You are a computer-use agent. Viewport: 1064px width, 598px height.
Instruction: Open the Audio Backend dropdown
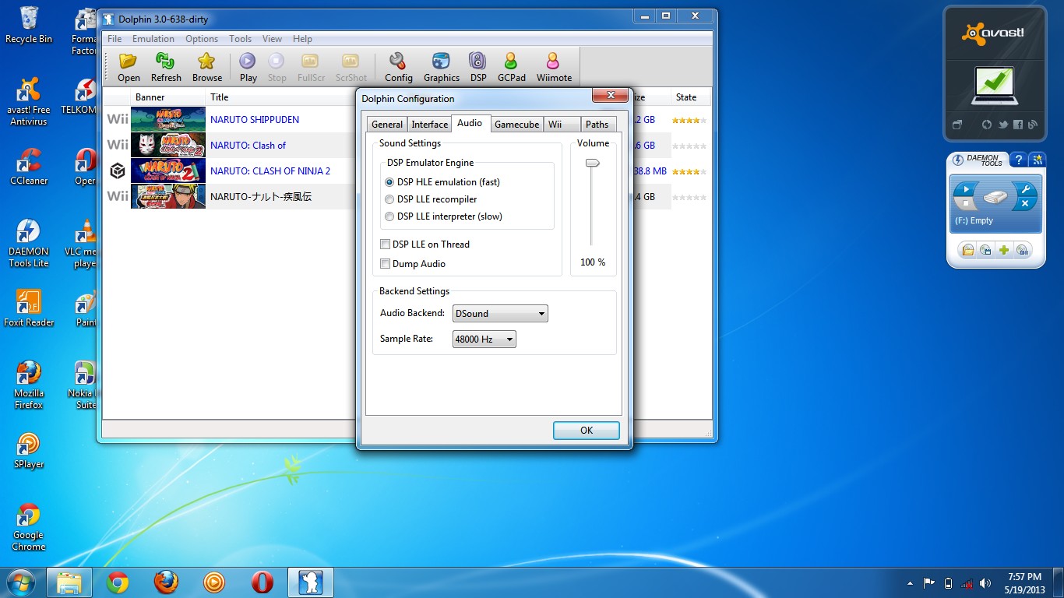pos(500,314)
